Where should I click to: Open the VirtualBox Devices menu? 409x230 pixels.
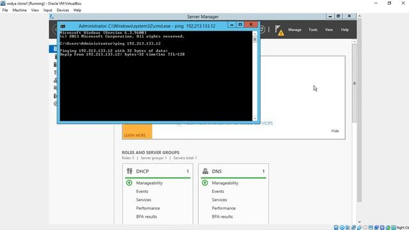pos(63,10)
